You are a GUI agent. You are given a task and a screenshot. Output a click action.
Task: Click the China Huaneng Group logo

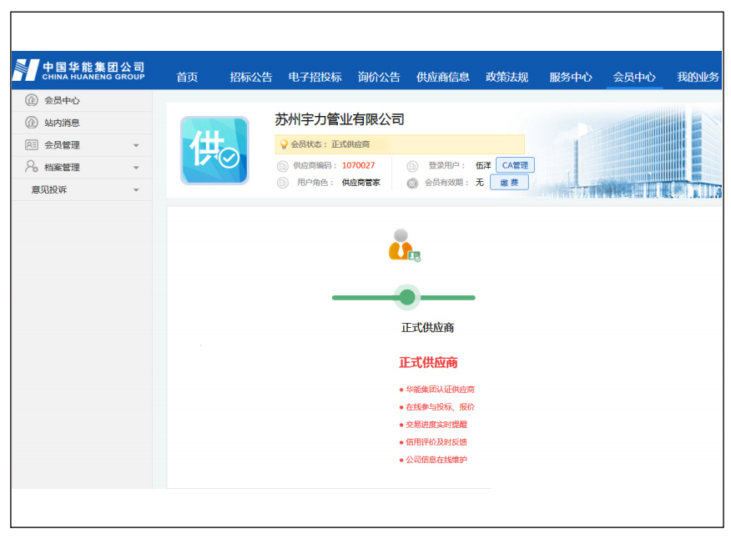(x=79, y=70)
